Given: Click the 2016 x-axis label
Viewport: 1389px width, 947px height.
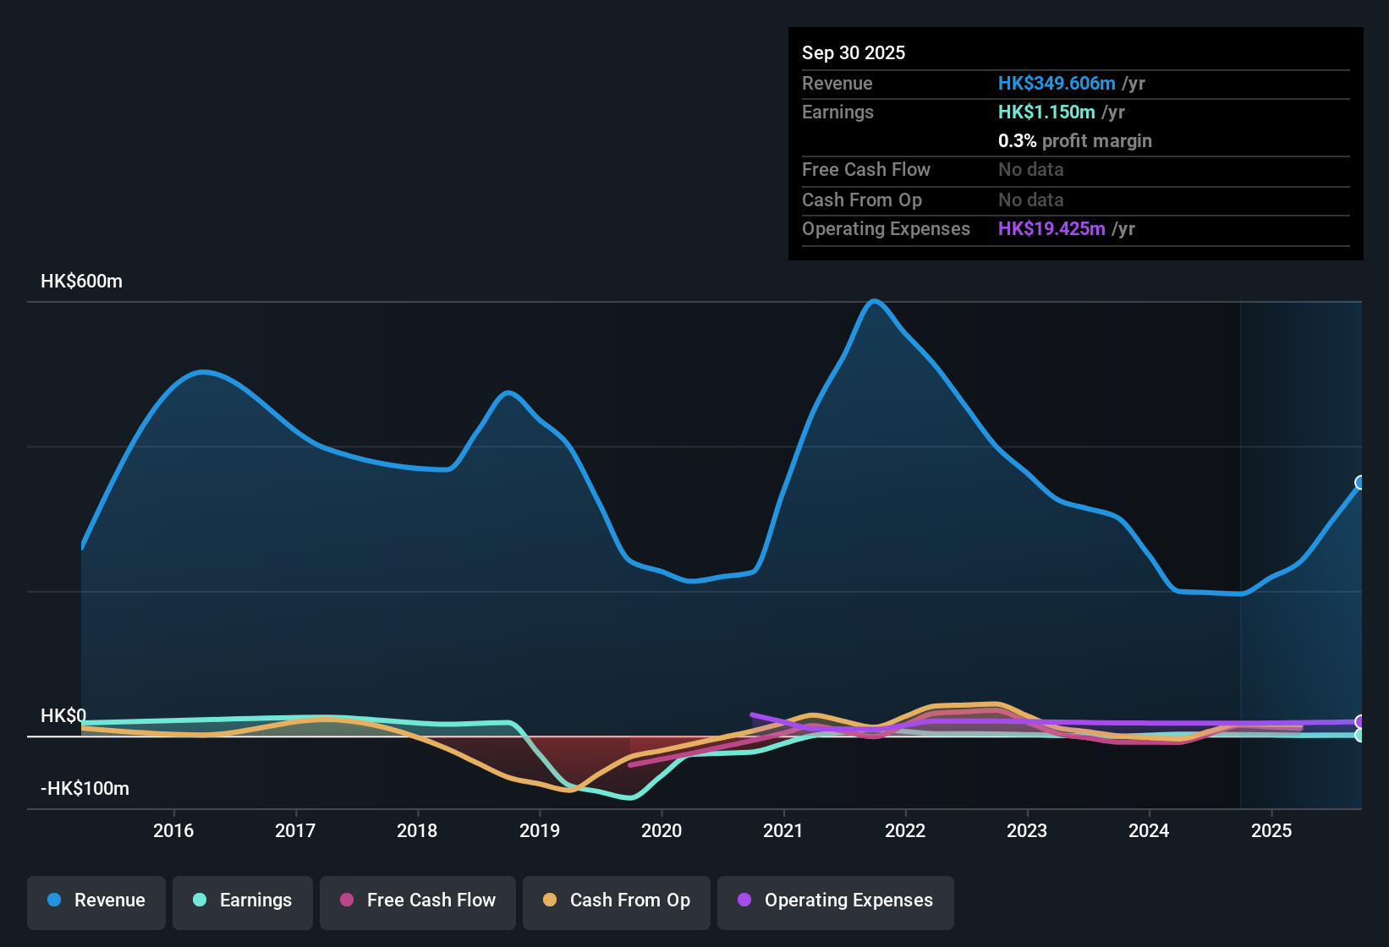Looking at the screenshot, I should click(x=173, y=830).
